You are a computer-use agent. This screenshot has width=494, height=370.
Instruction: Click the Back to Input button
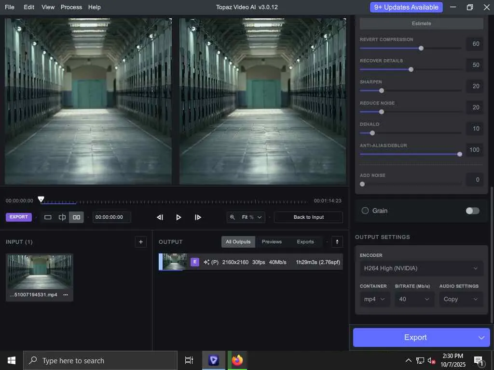tap(308, 217)
